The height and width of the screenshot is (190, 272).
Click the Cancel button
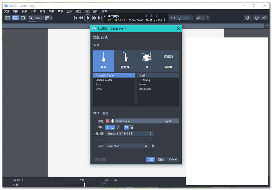(x=173, y=159)
